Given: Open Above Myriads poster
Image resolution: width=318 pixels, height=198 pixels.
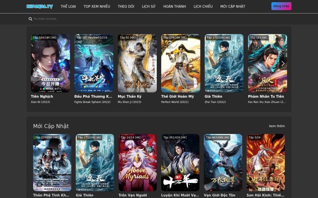Looking at the screenshot, I should pyautogui.click(x=138, y=162).
